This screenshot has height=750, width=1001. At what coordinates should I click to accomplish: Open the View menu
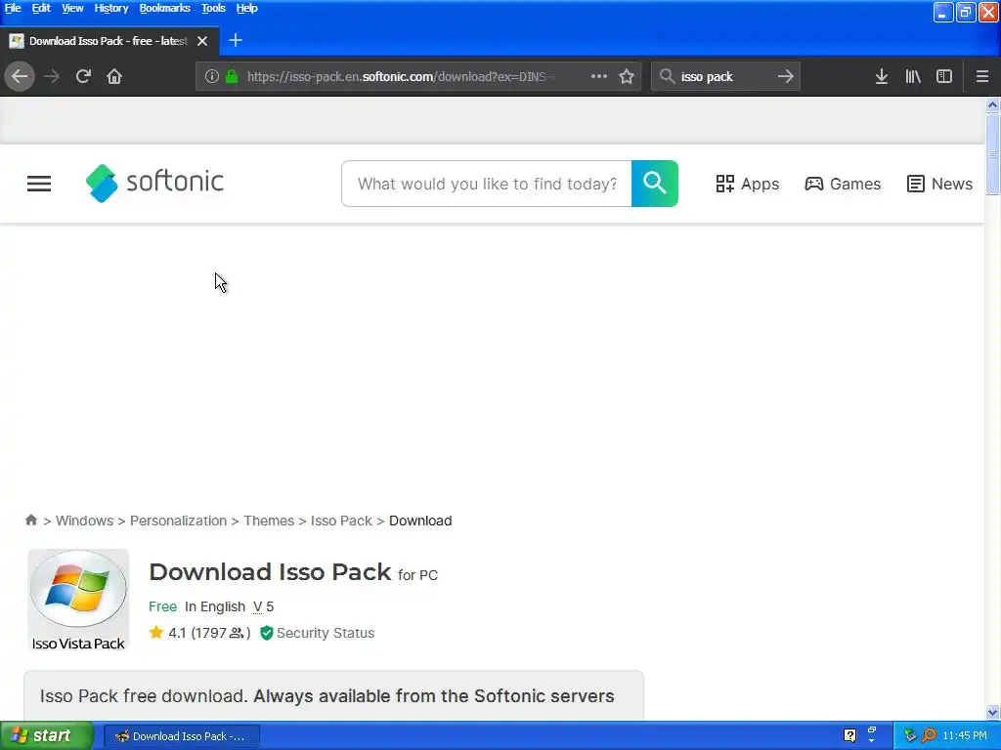[72, 8]
